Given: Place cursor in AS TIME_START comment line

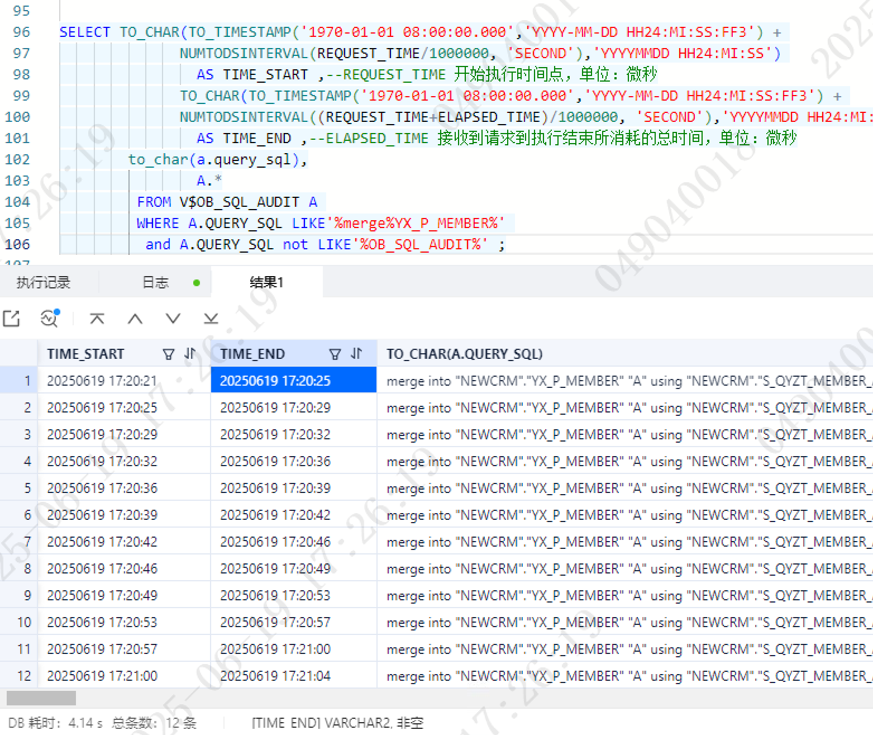Looking at the screenshot, I should [427, 75].
